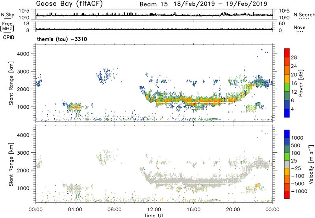The height and width of the screenshot is (218, 315).
Task: Click the '1000' velocity colorbar tick
Action: (x=297, y=138)
